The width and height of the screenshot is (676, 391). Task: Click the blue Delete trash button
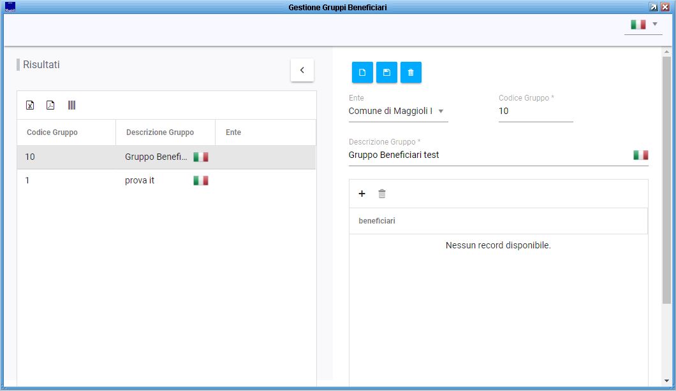[x=411, y=73]
